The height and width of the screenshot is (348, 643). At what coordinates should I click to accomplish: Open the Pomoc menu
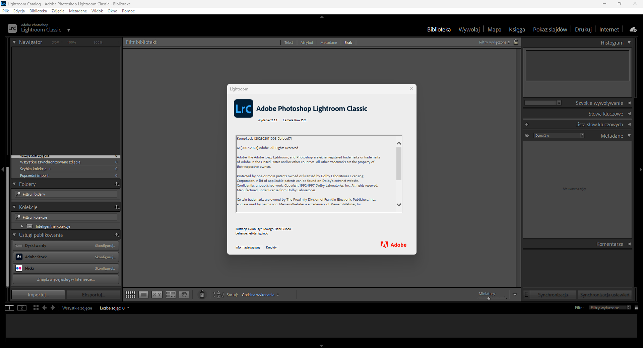pyautogui.click(x=128, y=11)
